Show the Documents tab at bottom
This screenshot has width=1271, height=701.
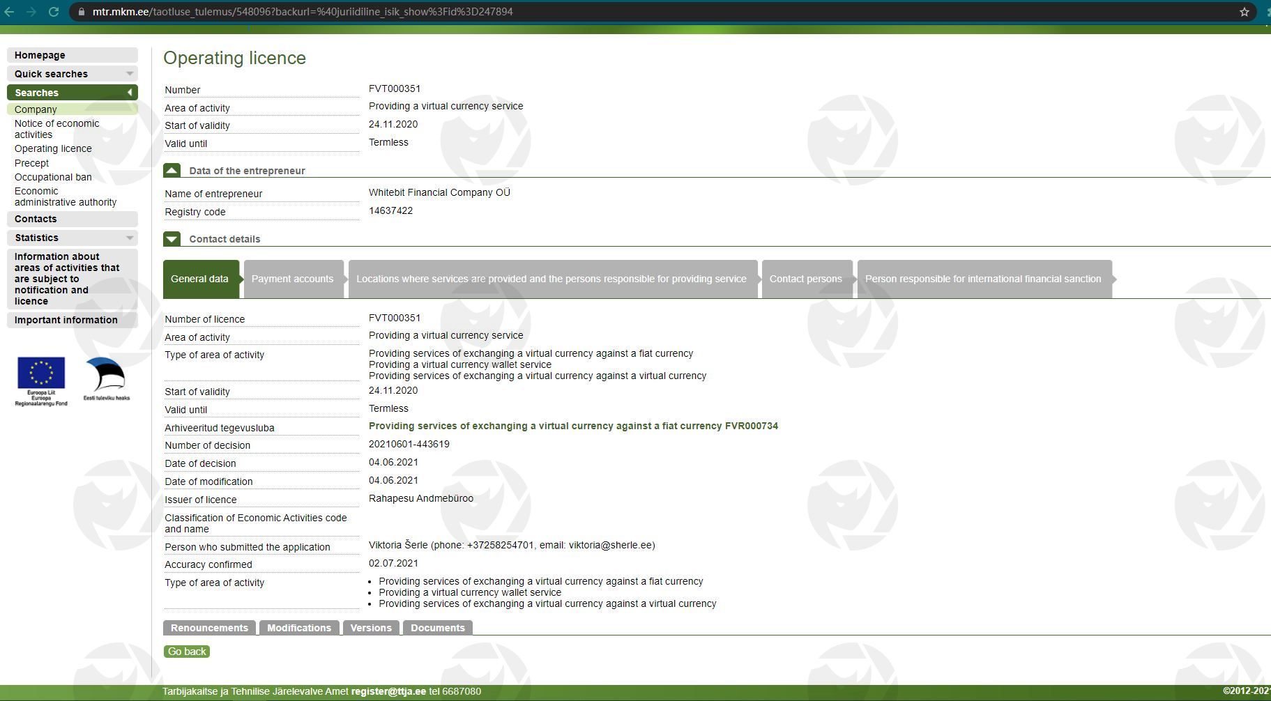click(437, 628)
